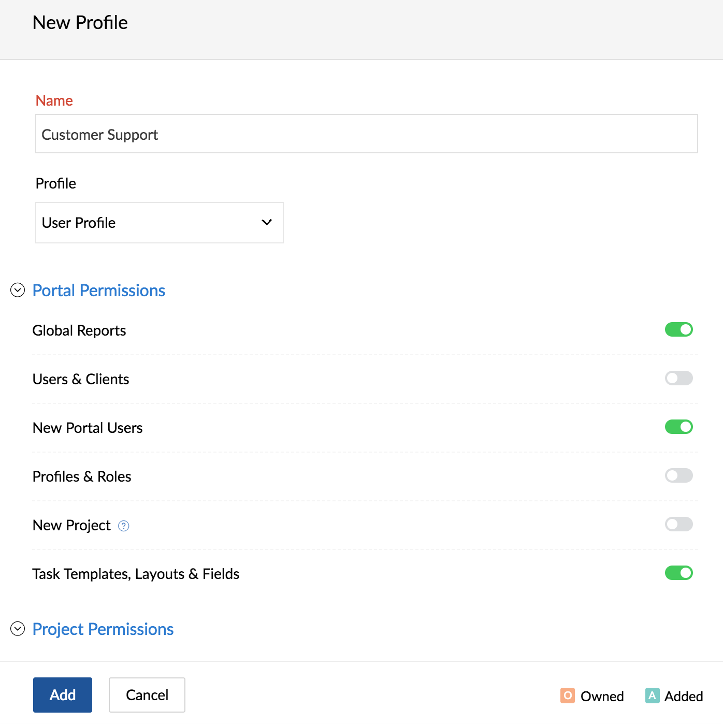Disable Task Templates, Layouts & Fields toggle
The image size is (723, 724).
(x=679, y=573)
